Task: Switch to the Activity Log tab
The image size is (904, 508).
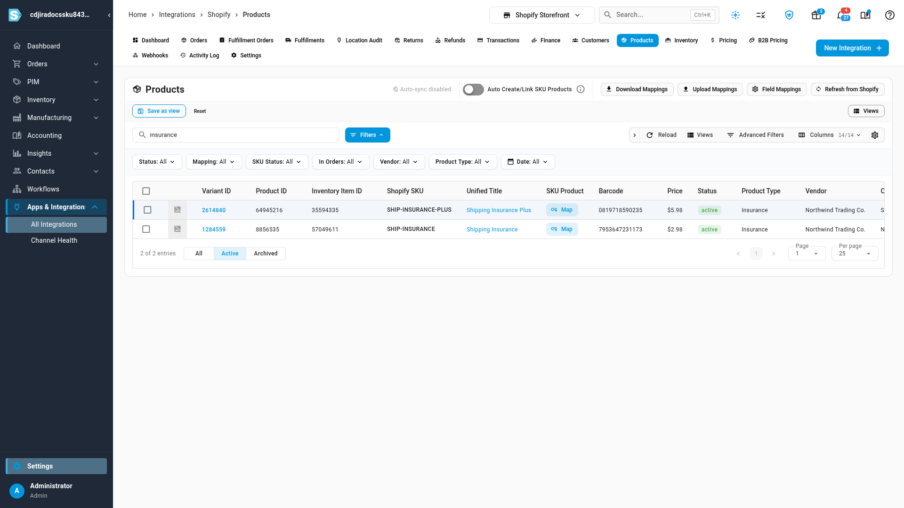Action: [x=200, y=56]
